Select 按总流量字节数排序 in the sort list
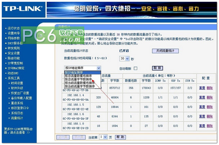 tap(80, 79)
